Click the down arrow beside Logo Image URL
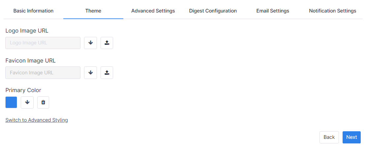366x151 pixels. tap(91, 43)
